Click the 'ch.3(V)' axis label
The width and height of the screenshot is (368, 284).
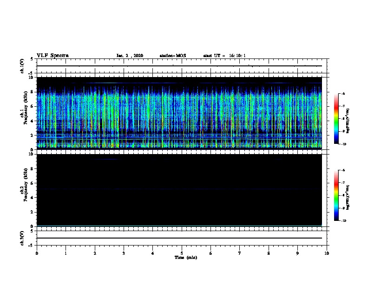[22, 238]
